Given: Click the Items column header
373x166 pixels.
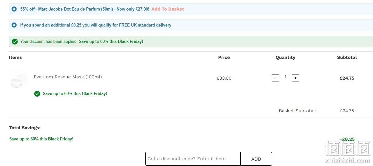Looking at the screenshot, I should (15, 57).
